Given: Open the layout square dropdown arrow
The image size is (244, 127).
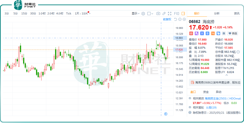Looking at the screenshot, I should click(152, 14).
